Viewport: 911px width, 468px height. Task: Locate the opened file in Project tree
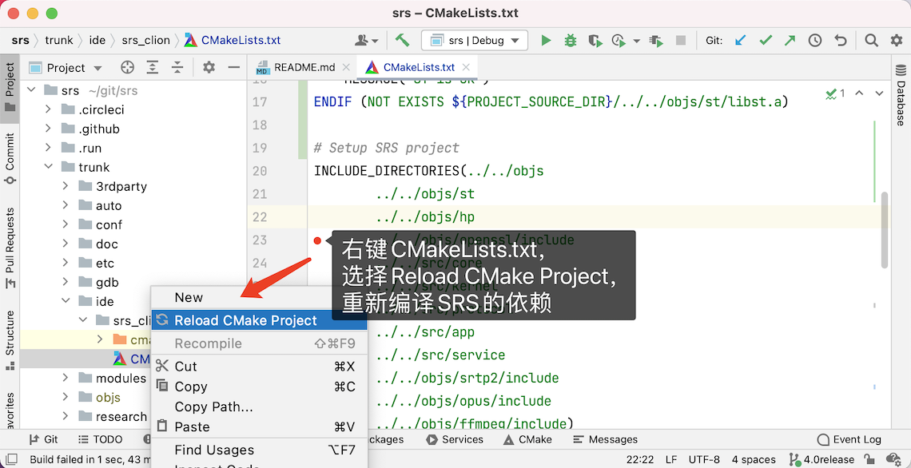[x=127, y=68]
